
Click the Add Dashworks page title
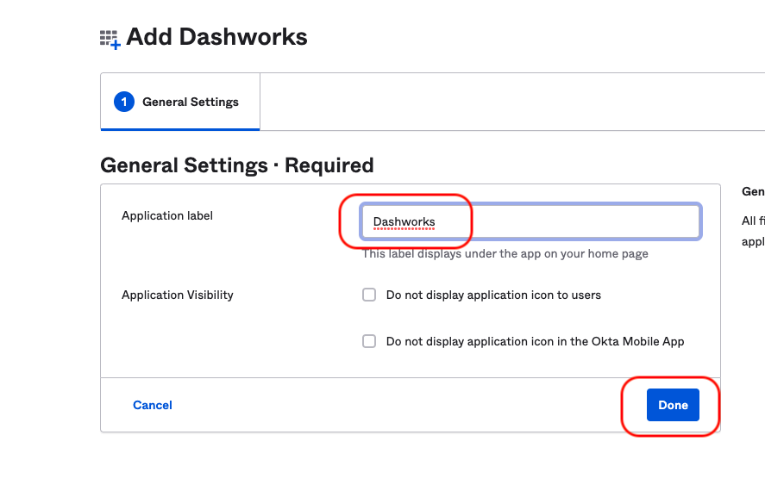216,37
